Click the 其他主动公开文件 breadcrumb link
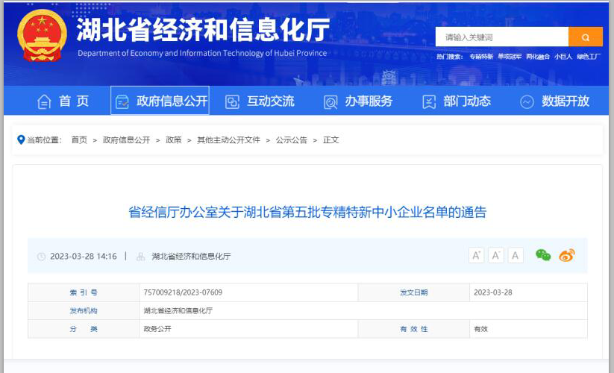614x373 pixels. pos(228,140)
